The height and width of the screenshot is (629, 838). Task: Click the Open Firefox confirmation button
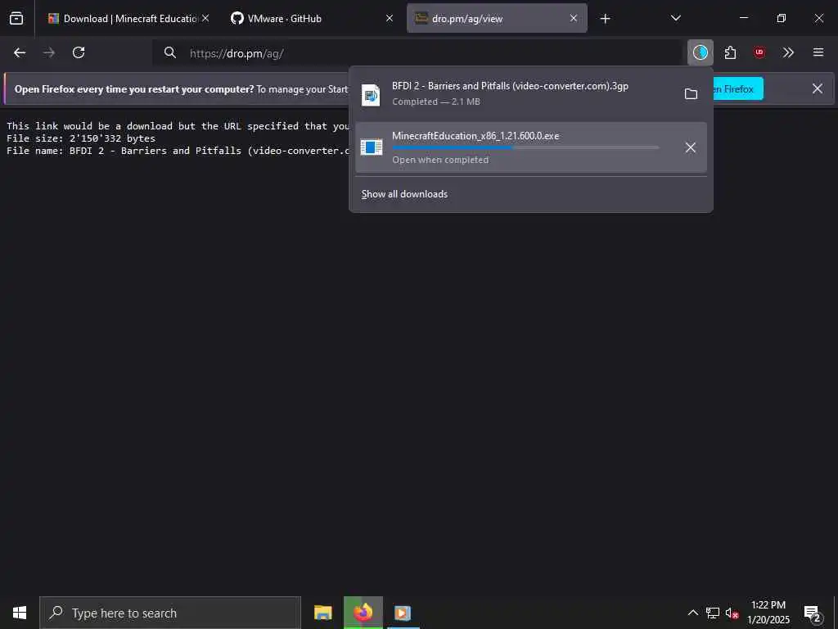click(x=738, y=88)
